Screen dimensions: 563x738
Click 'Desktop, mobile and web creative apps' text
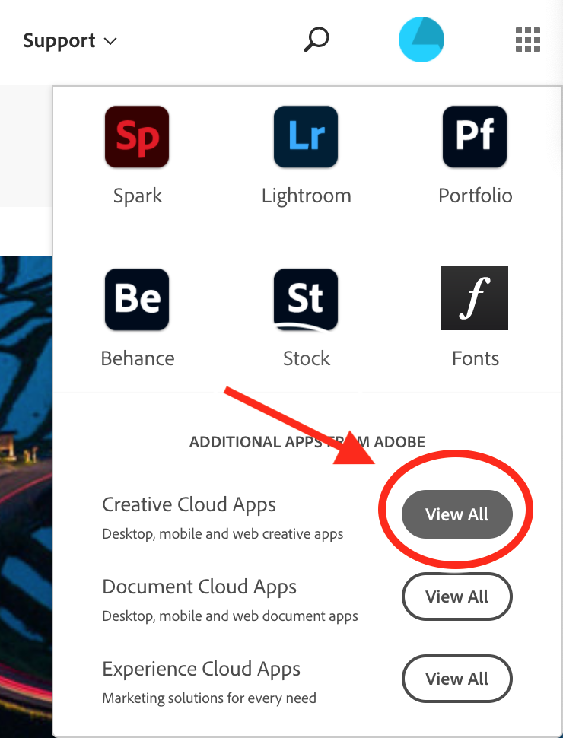coord(223,534)
